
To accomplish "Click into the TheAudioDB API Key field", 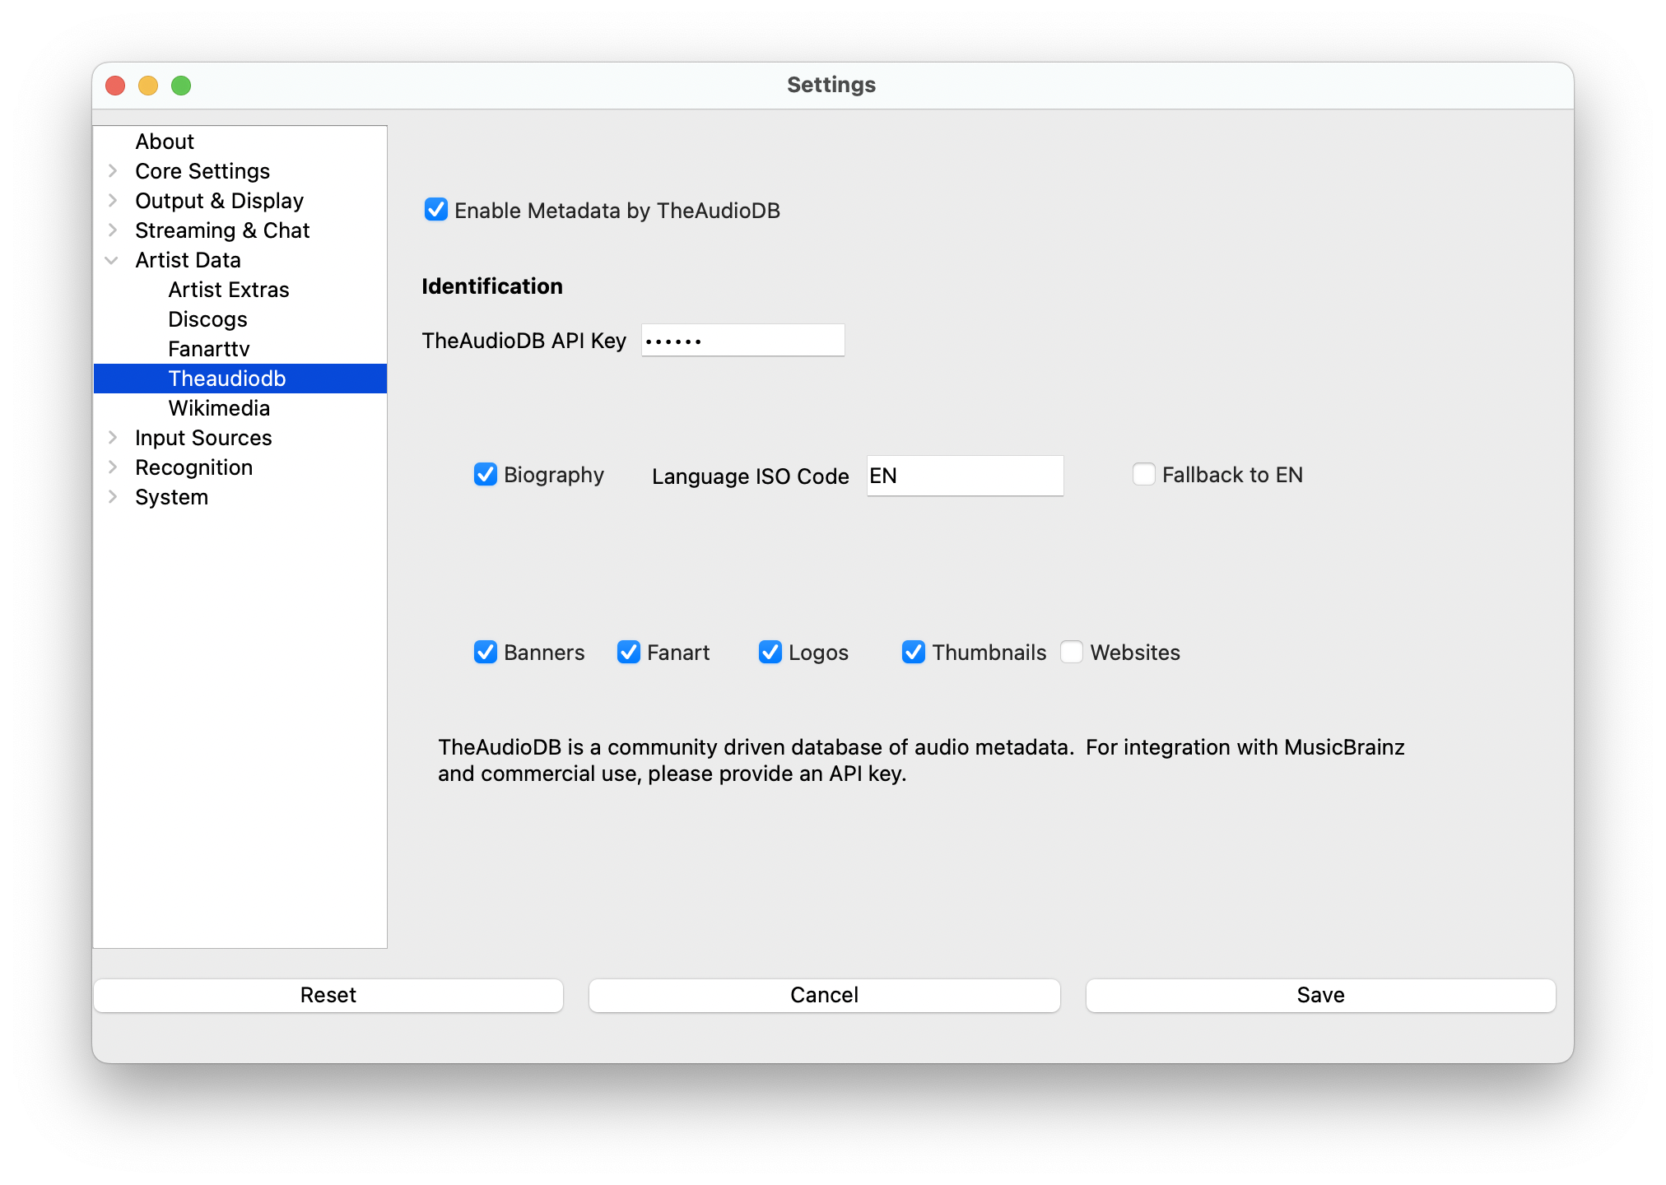I will coord(742,341).
